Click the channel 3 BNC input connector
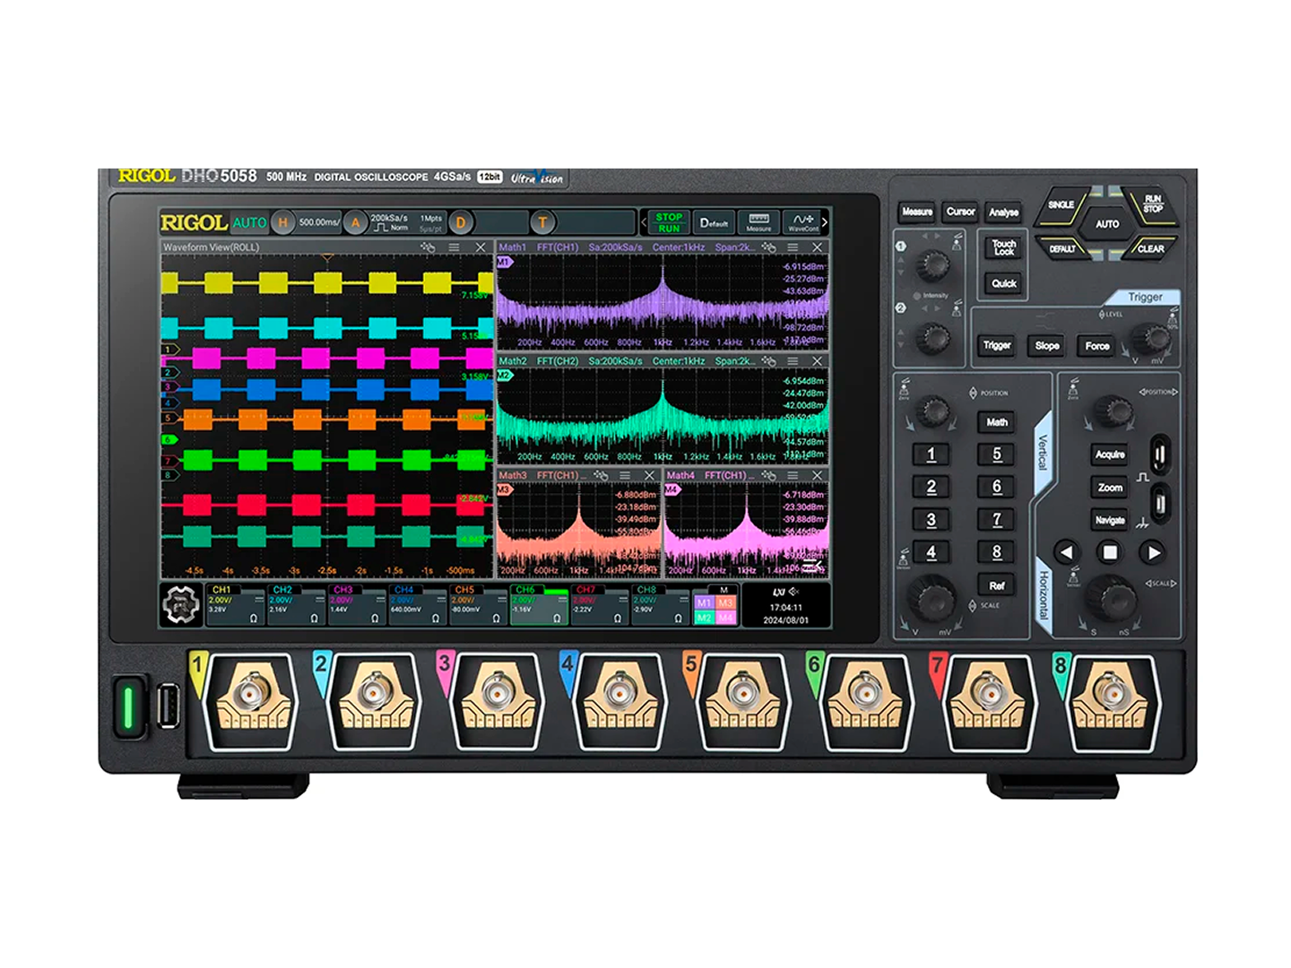The width and height of the screenshot is (1291, 968). pos(497,694)
